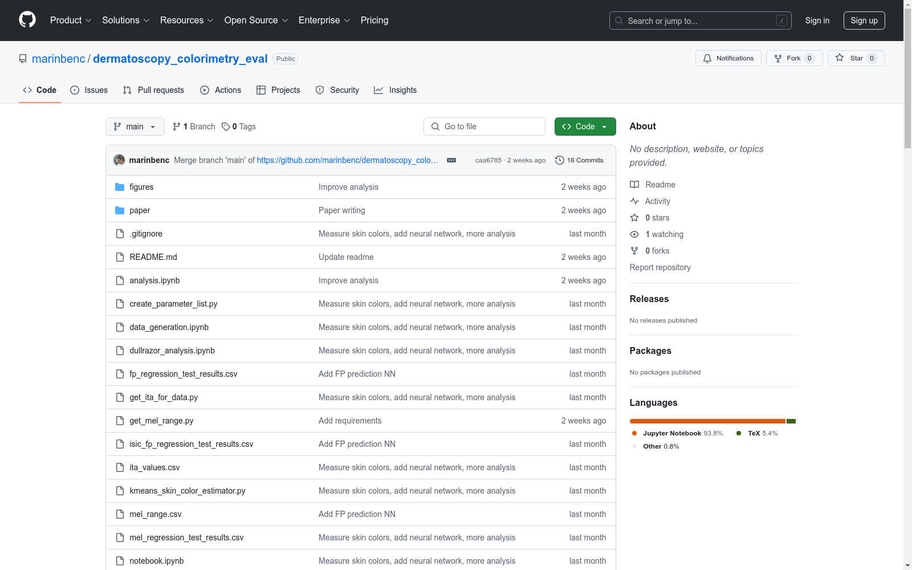Image resolution: width=912 pixels, height=570 pixels.
Task: Switch to the Code tab
Action: 40,90
